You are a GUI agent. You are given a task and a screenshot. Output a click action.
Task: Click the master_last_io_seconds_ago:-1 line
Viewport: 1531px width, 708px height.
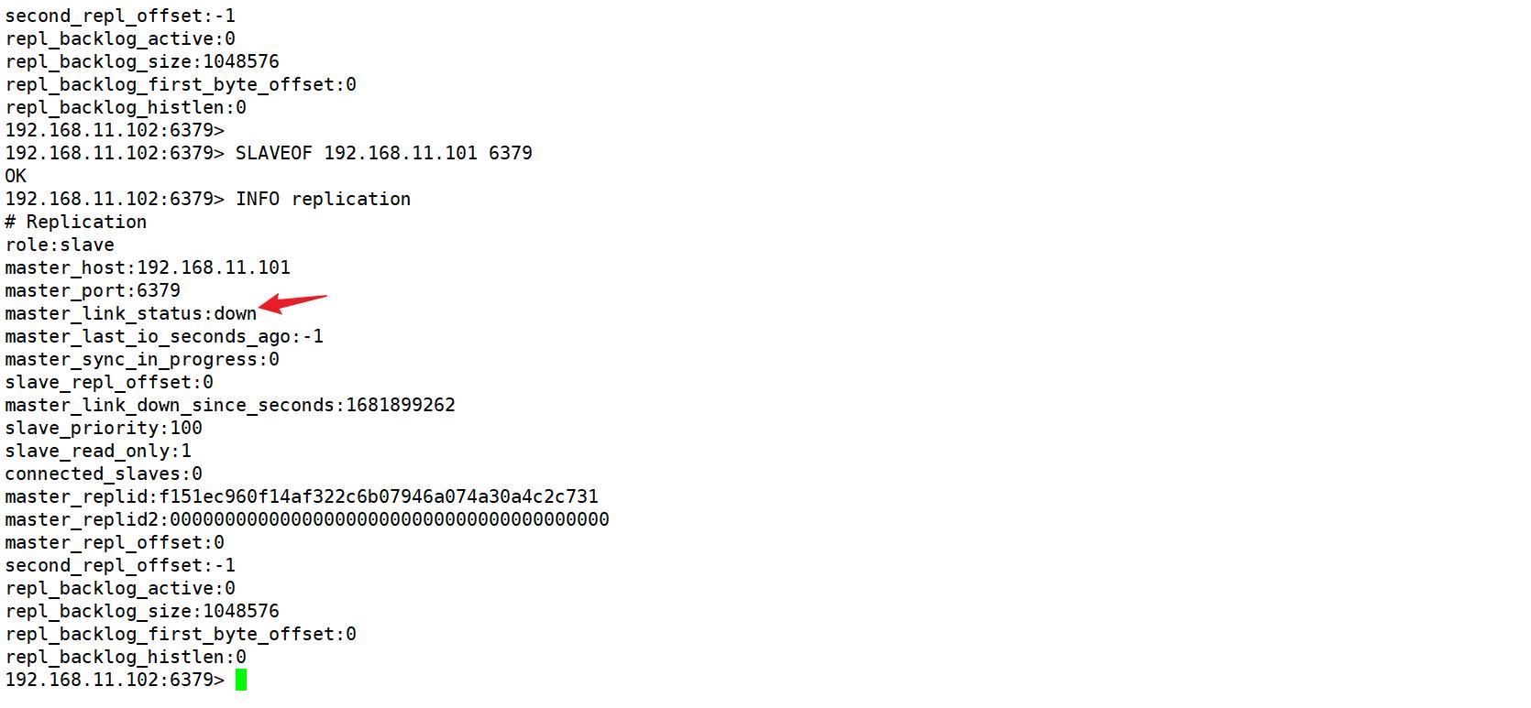[x=164, y=336]
